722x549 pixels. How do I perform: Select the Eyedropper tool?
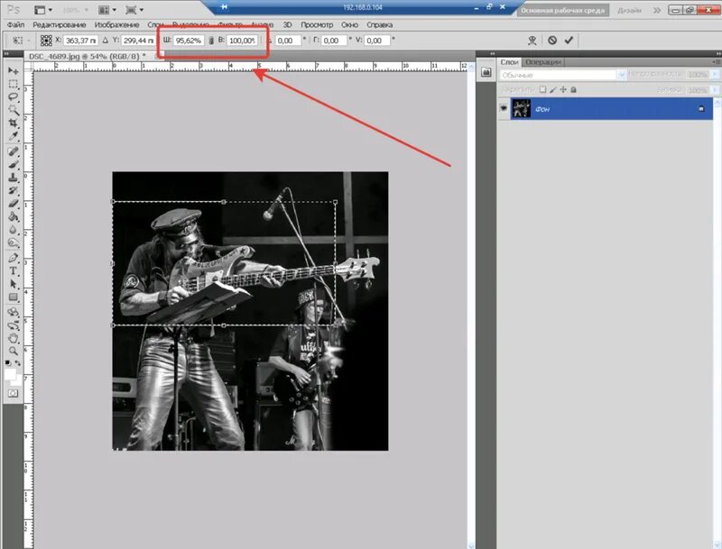pyautogui.click(x=14, y=136)
